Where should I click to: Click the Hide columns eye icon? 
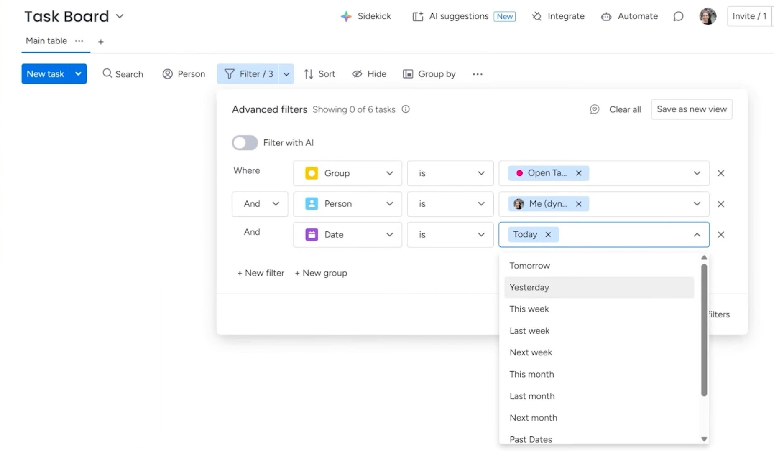tap(357, 74)
